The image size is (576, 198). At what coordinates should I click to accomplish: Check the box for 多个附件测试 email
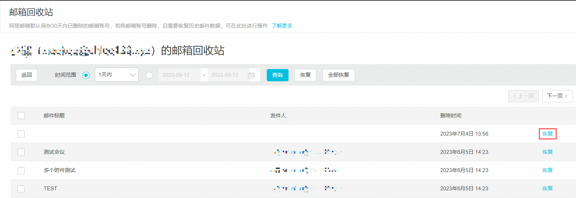click(x=21, y=170)
